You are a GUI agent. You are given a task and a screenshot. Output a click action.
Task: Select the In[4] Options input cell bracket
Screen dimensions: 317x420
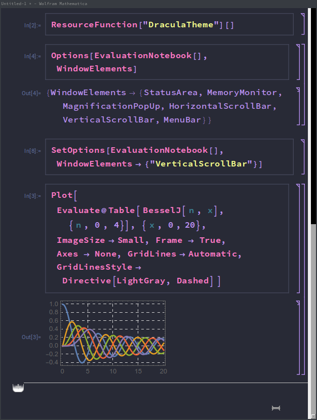[298, 62]
